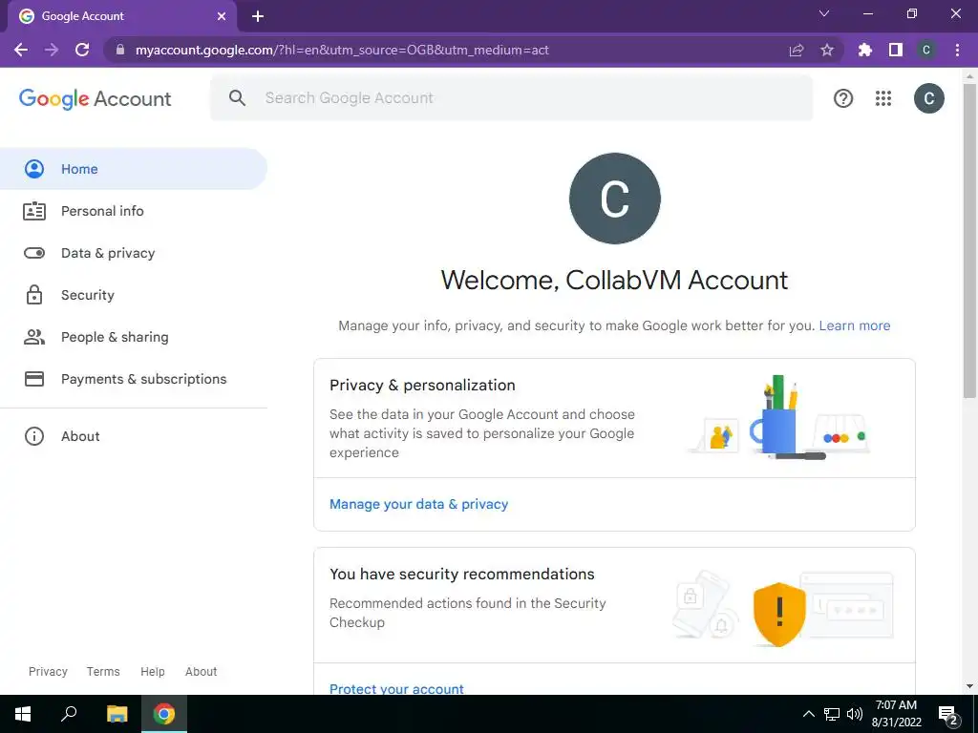Click the browser back arrow
978x733 pixels.
(x=21, y=50)
